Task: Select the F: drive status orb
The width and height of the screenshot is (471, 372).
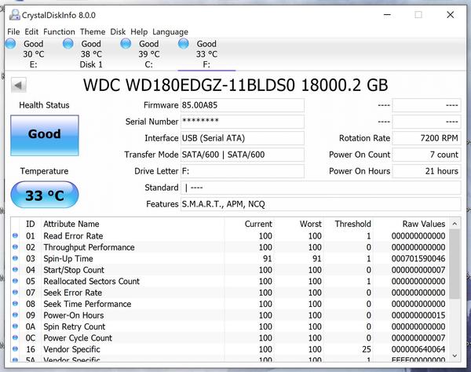Action: pyautogui.click(x=184, y=44)
